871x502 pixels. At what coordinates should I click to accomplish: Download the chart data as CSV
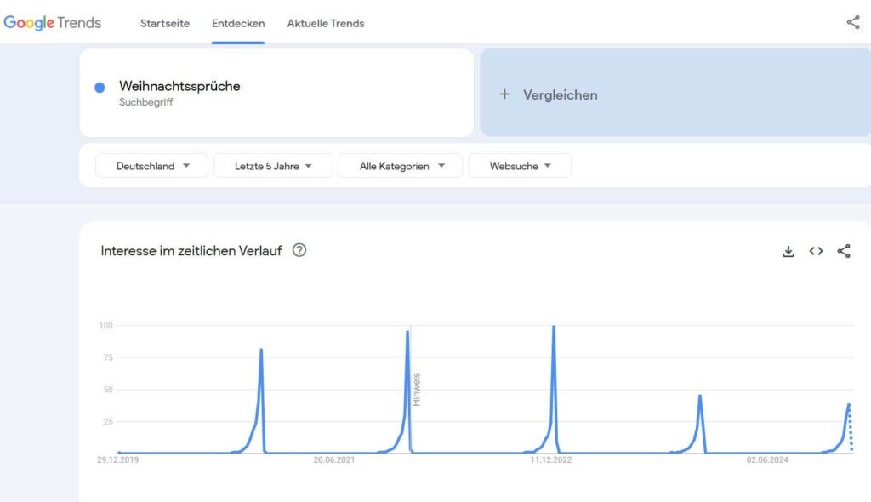coord(788,251)
